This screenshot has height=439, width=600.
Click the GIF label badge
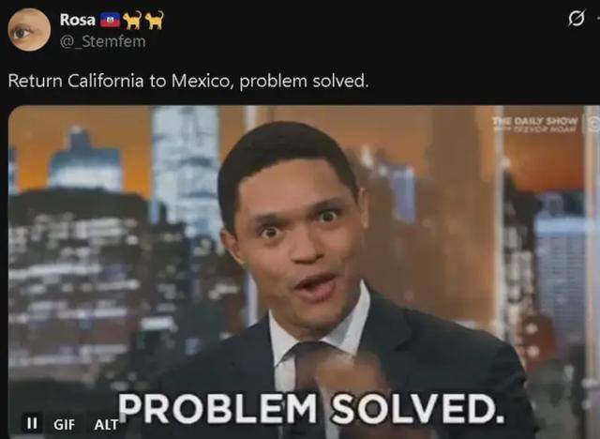point(65,424)
